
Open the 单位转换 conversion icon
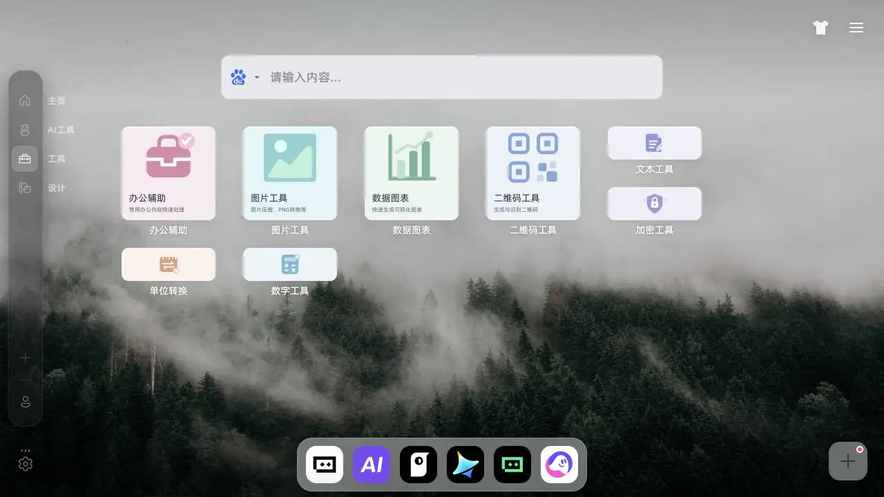pyautogui.click(x=169, y=264)
